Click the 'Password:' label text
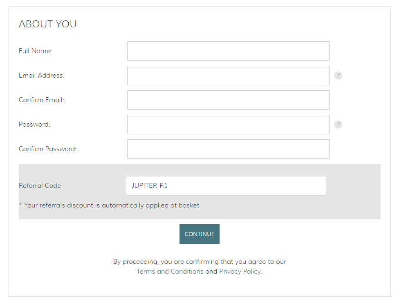This screenshot has width=395, height=301. point(34,124)
